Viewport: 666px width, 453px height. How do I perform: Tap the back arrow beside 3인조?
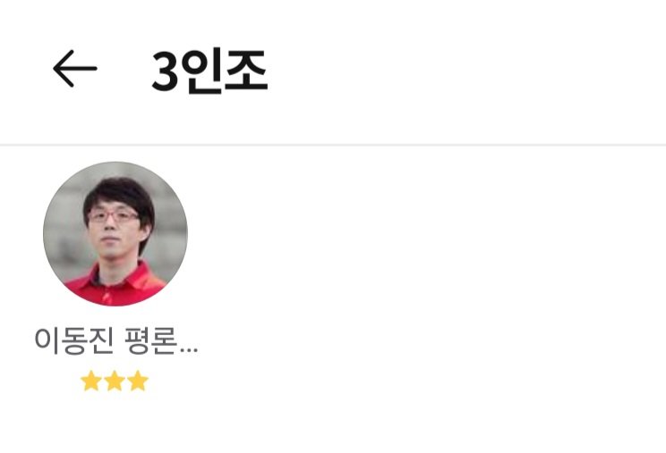pyautogui.click(x=75, y=68)
